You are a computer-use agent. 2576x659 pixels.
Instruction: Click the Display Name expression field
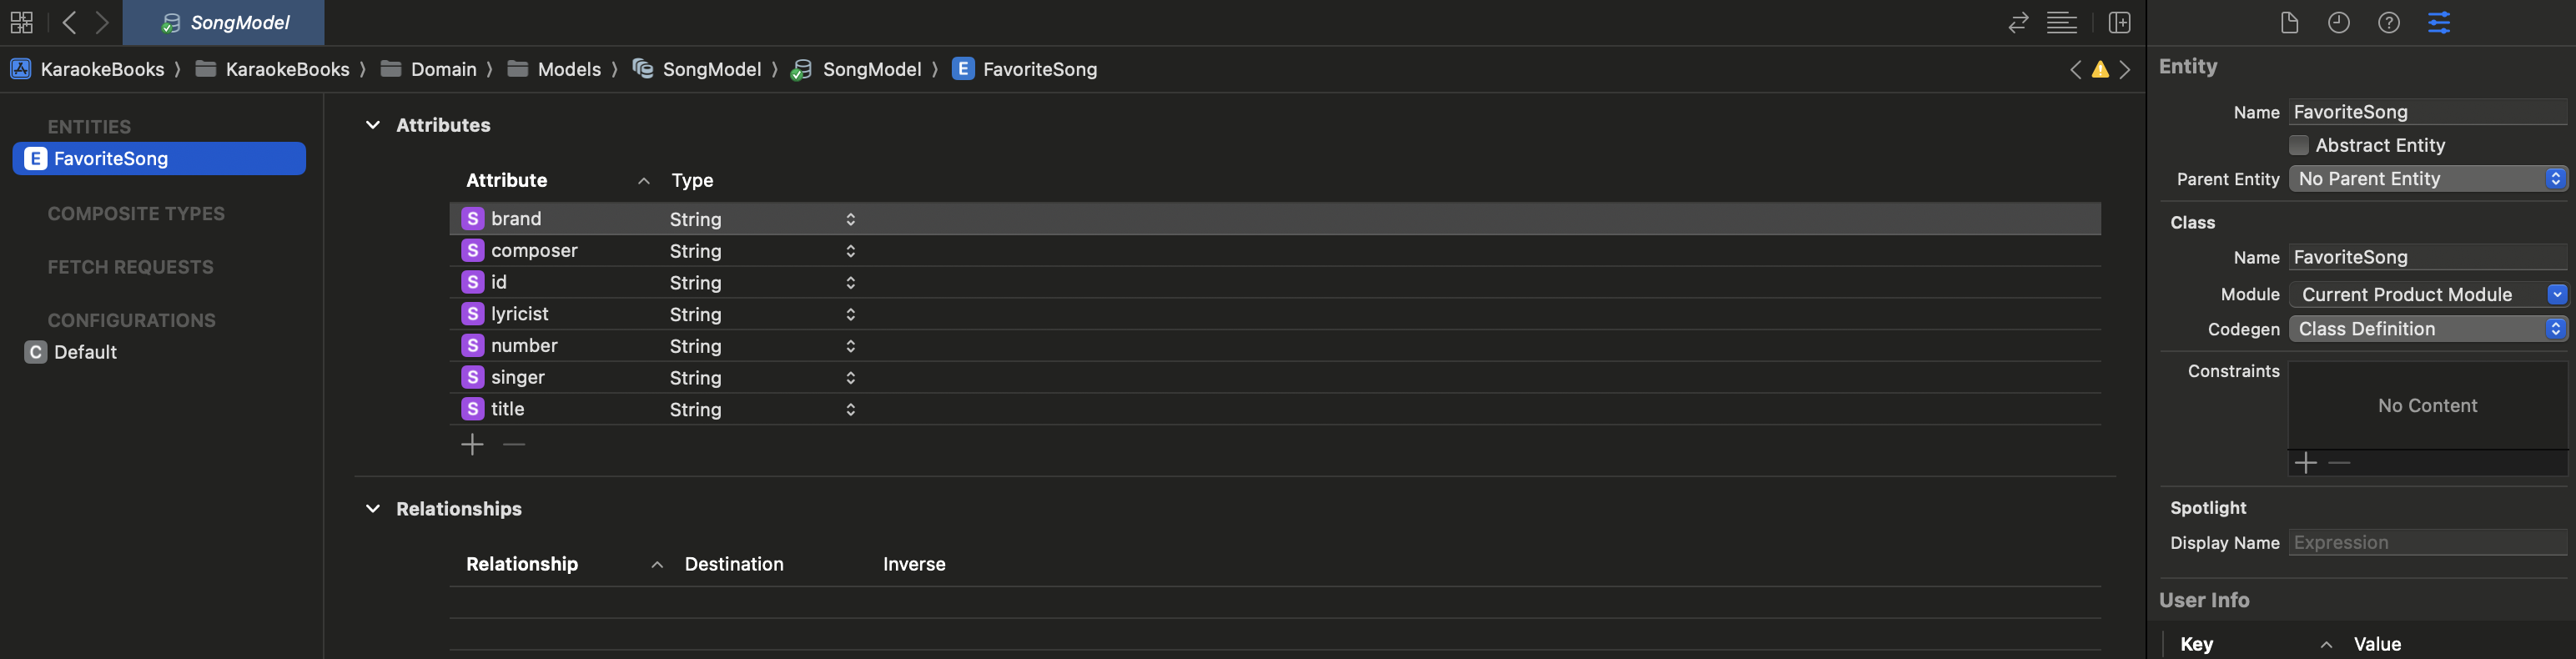point(2428,542)
